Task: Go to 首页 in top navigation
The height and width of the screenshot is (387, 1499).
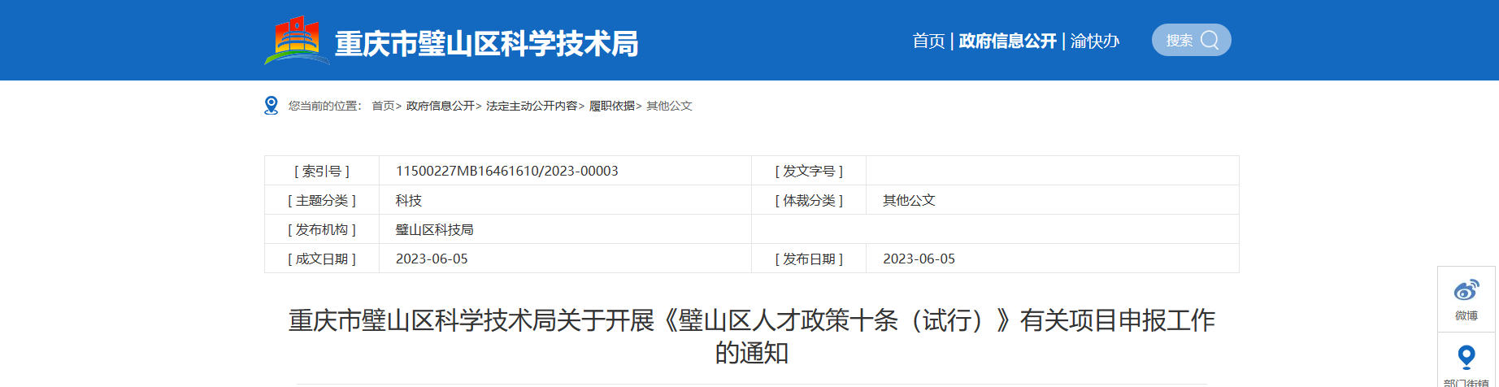Action: [x=928, y=41]
